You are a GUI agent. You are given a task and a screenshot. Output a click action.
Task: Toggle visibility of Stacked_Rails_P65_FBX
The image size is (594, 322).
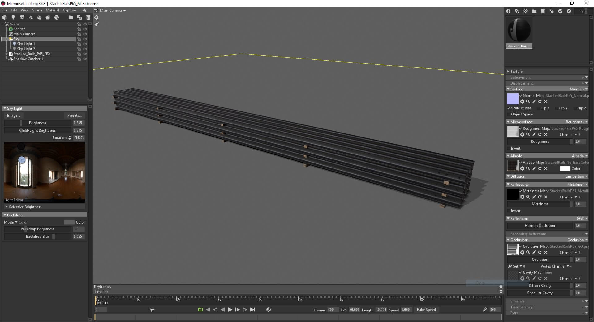click(85, 54)
